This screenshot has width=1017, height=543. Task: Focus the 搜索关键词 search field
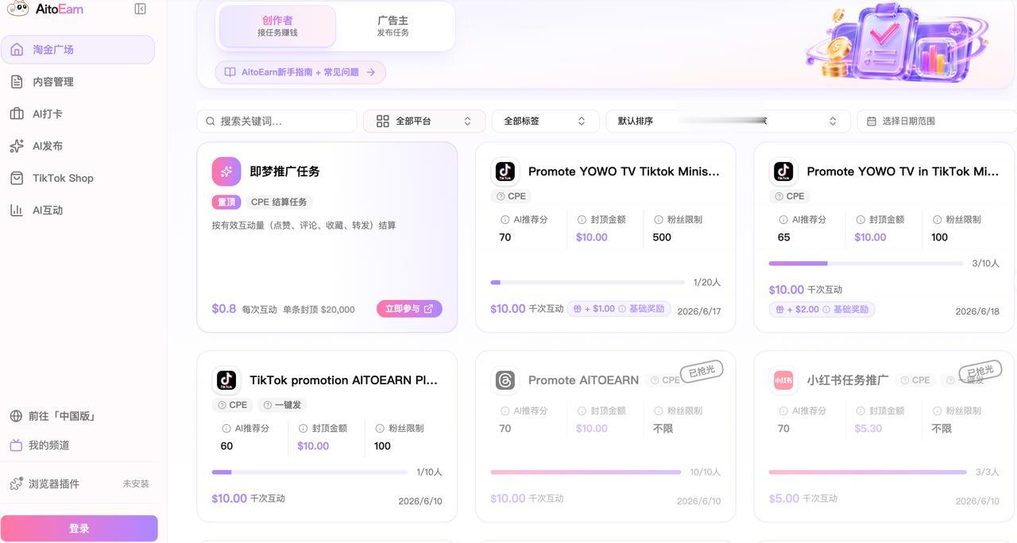click(276, 121)
